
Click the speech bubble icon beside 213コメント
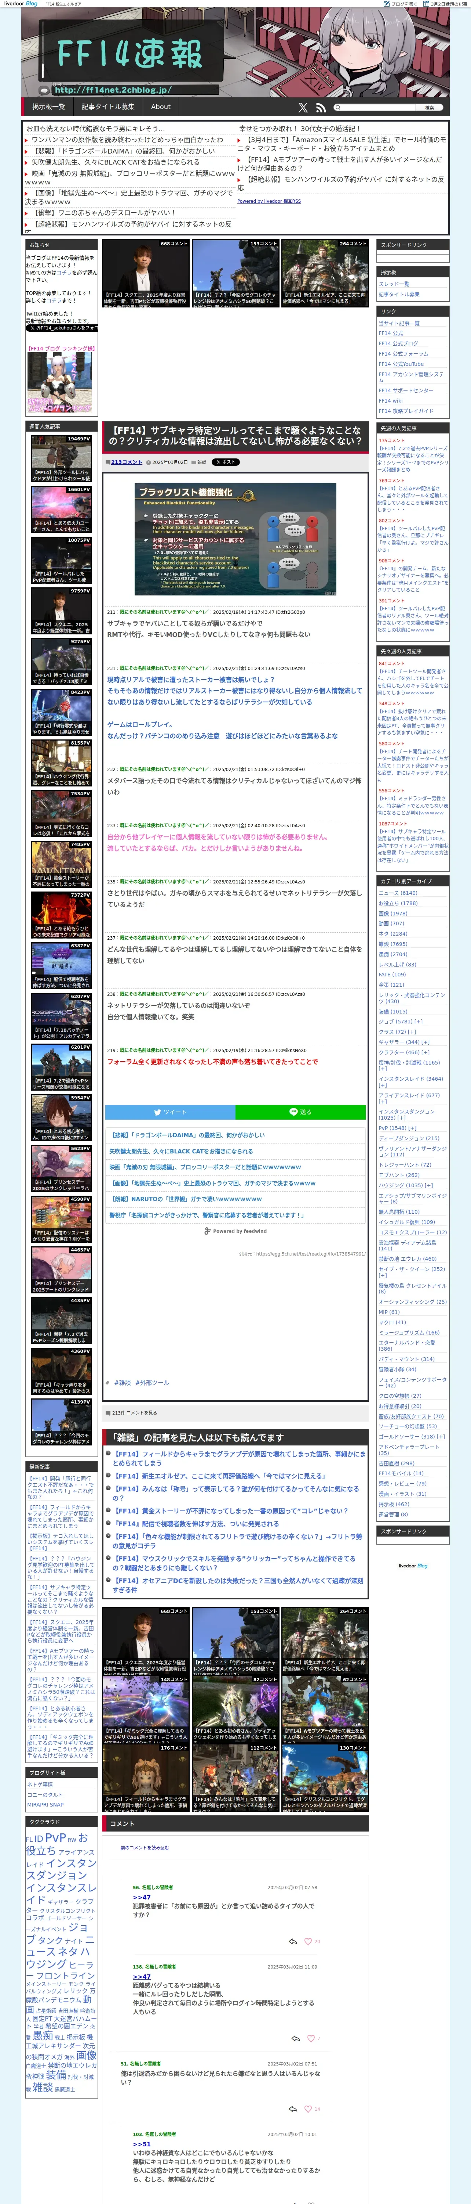tap(108, 462)
